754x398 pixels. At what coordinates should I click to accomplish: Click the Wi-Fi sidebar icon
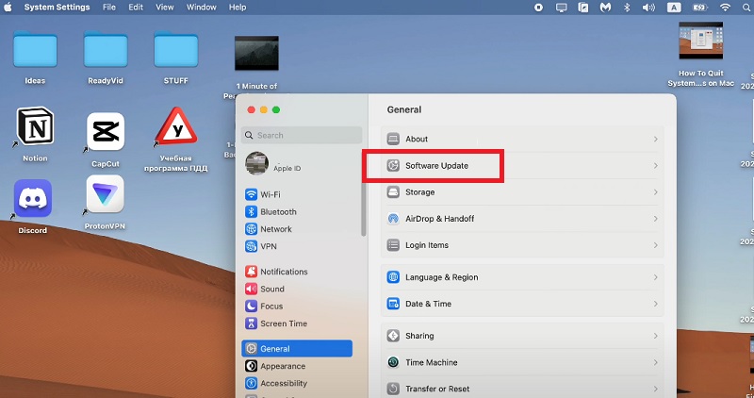click(251, 194)
